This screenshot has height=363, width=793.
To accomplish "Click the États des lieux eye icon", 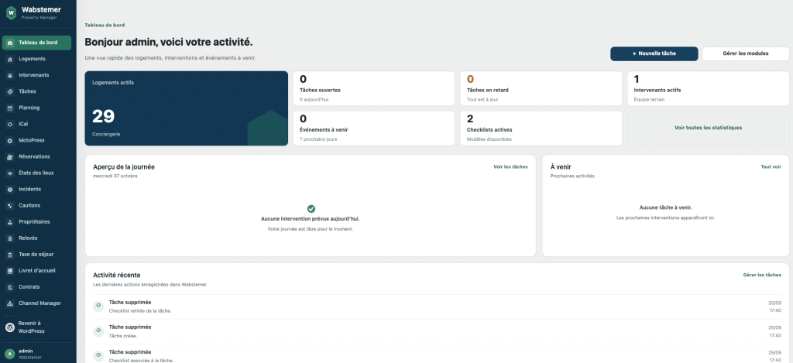I will coord(9,173).
